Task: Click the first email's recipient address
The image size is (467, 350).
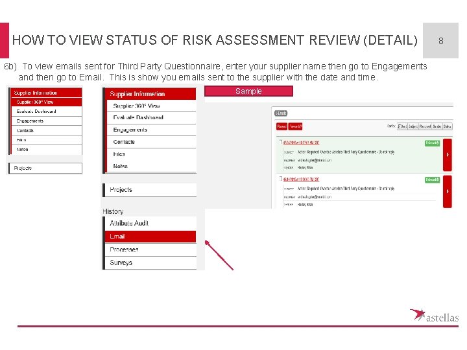Action: [x=314, y=160]
